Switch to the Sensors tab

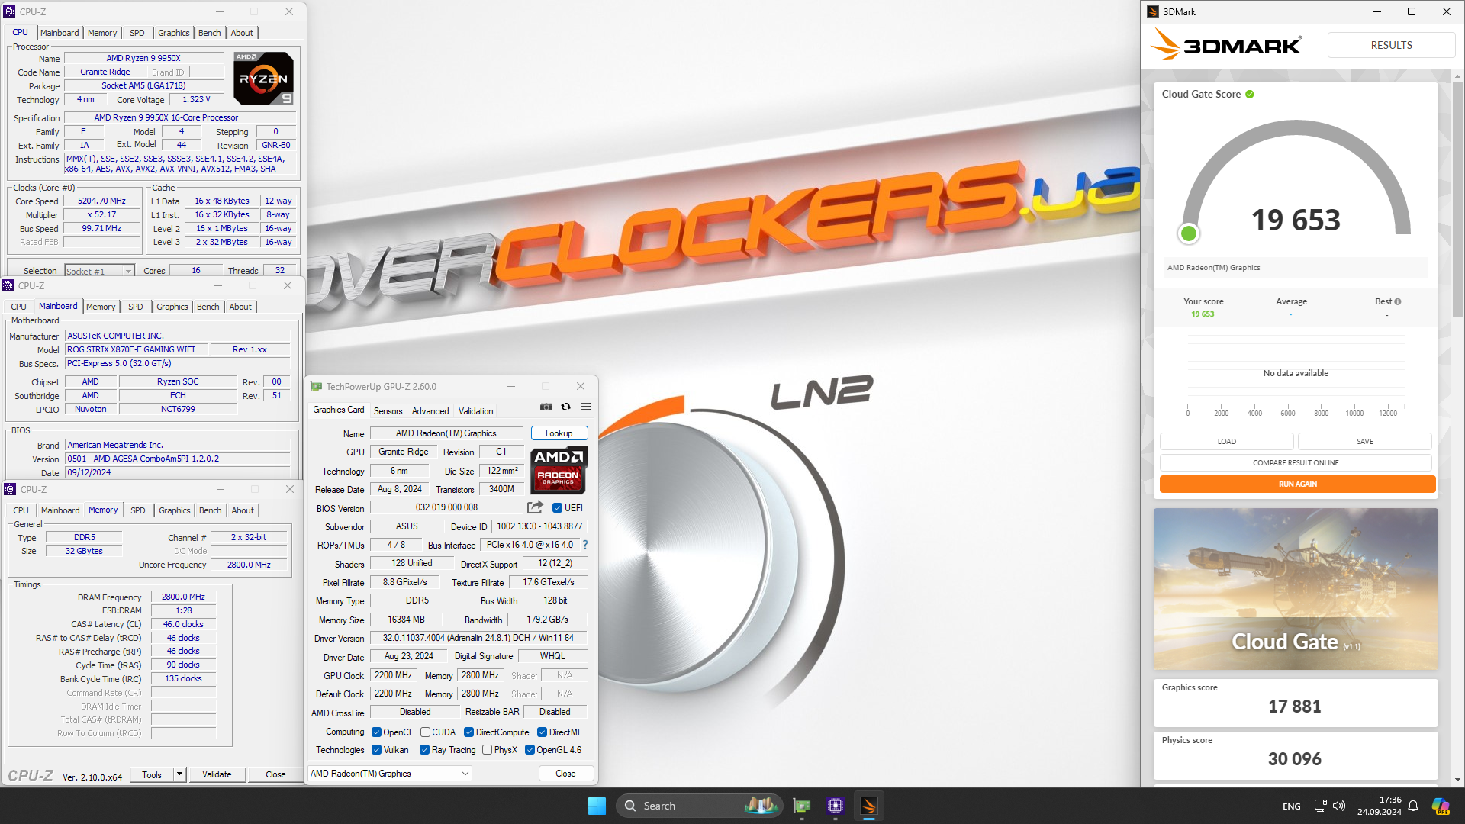(388, 411)
